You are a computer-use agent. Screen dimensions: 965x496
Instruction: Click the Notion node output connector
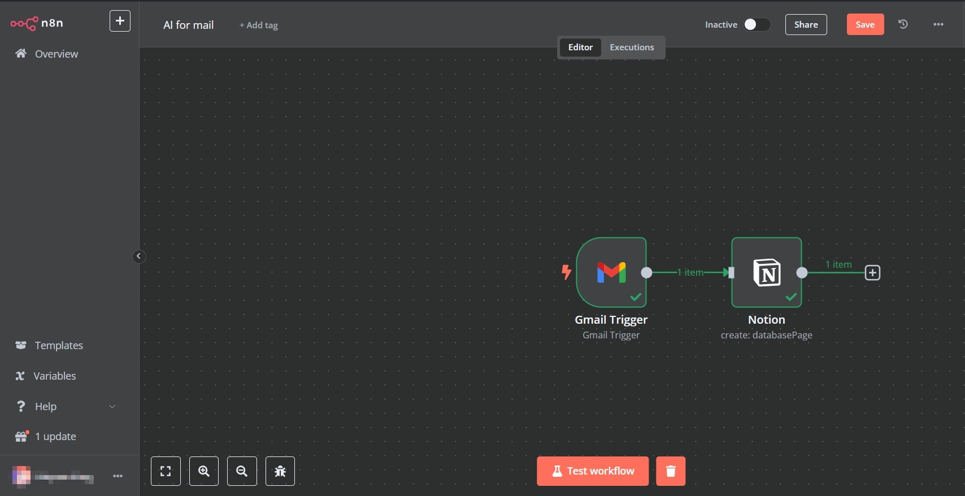click(x=802, y=273)
